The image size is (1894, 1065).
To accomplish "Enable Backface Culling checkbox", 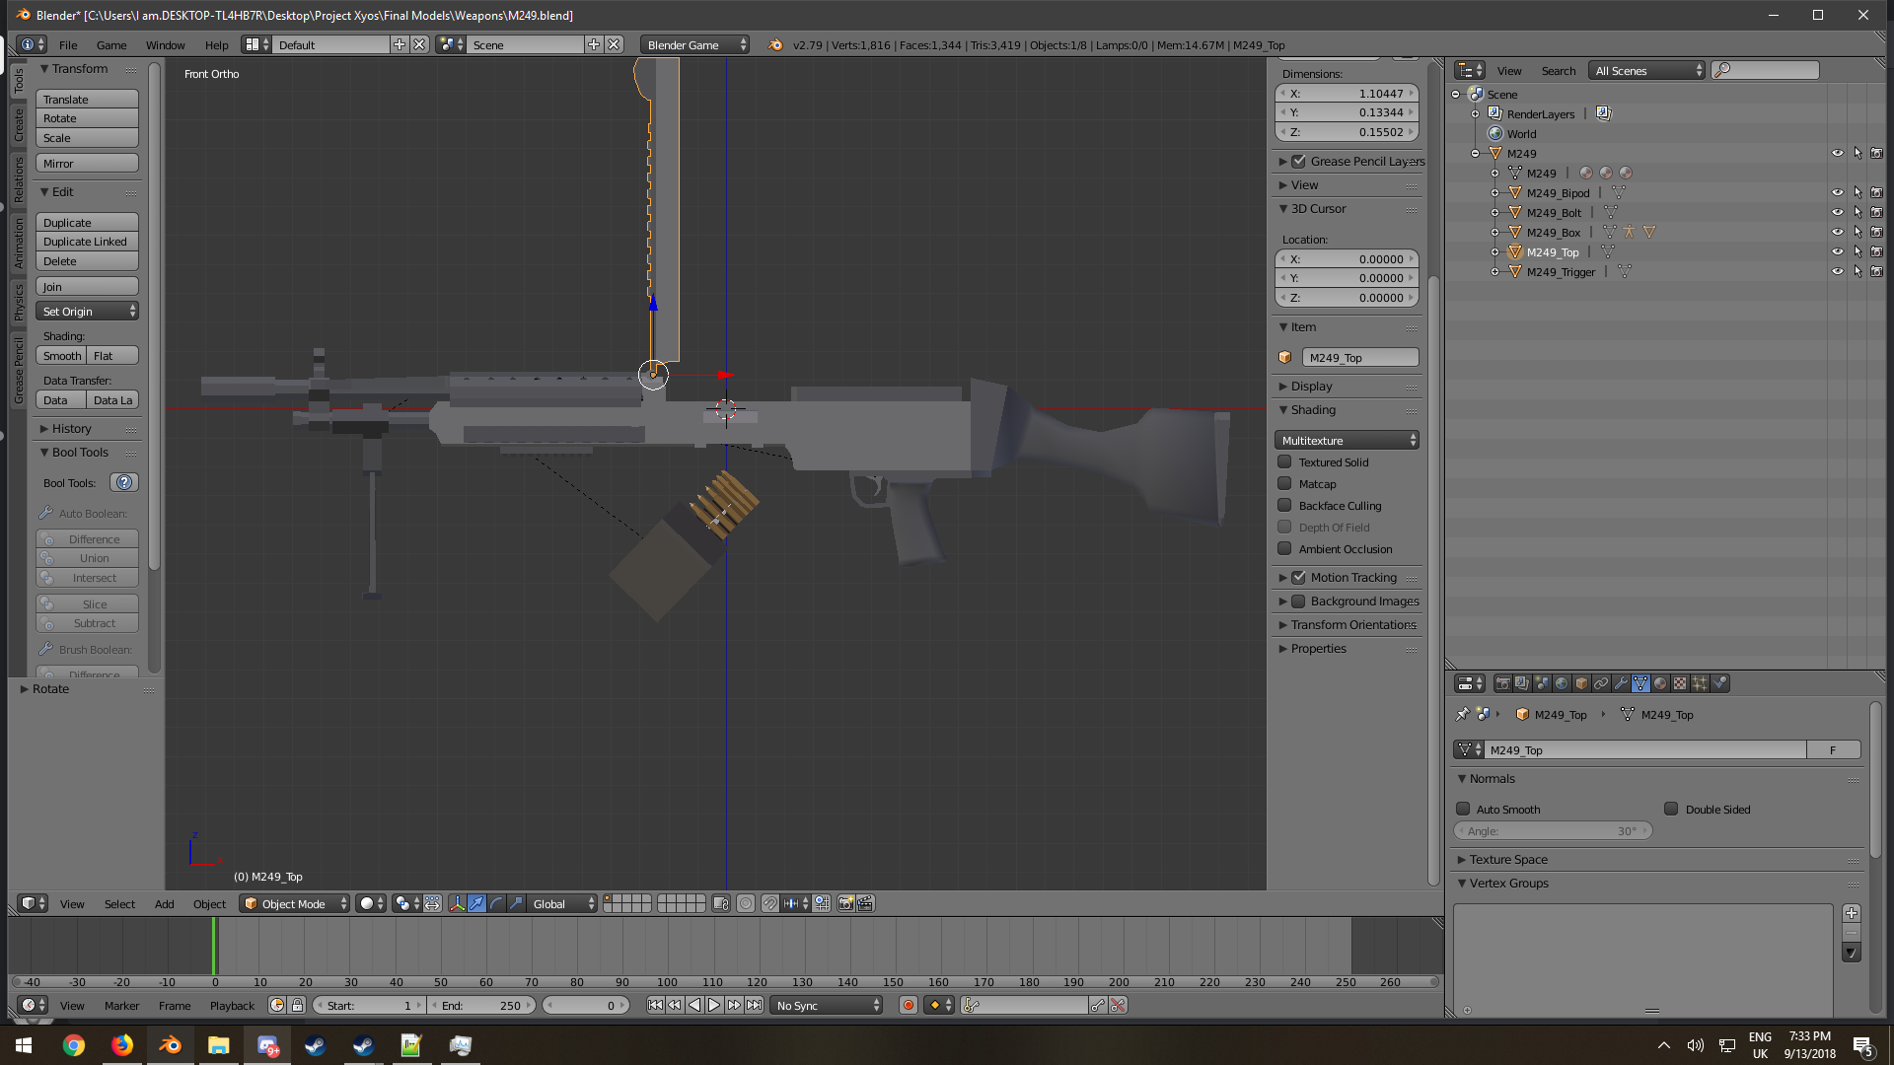I will click(1284, 505).
